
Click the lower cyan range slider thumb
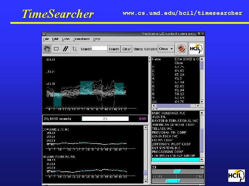coord(173,180)
